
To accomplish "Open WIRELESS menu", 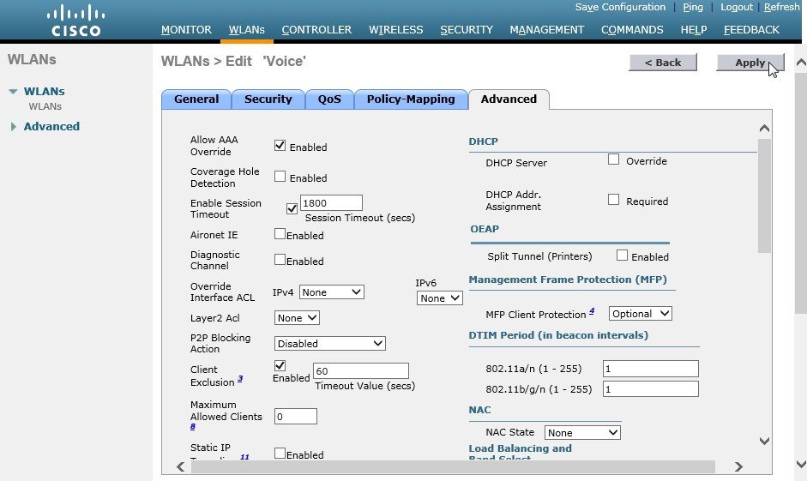I will 395,30.
